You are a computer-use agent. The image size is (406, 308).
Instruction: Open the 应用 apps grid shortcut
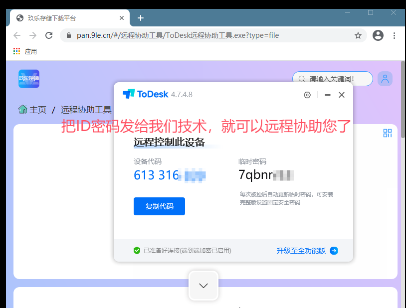tap(25, 51)
